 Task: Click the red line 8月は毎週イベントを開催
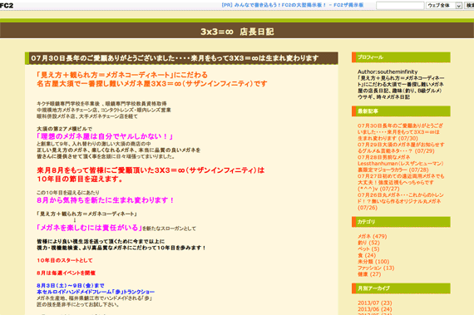(x=66, y=273)
